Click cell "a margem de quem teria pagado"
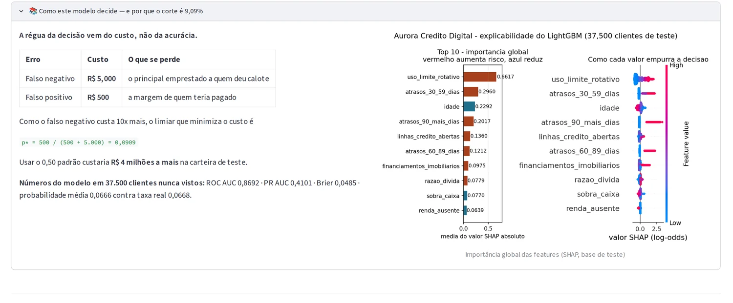The width and height of the screenshot is (733, 303). (x=198, y=98)
